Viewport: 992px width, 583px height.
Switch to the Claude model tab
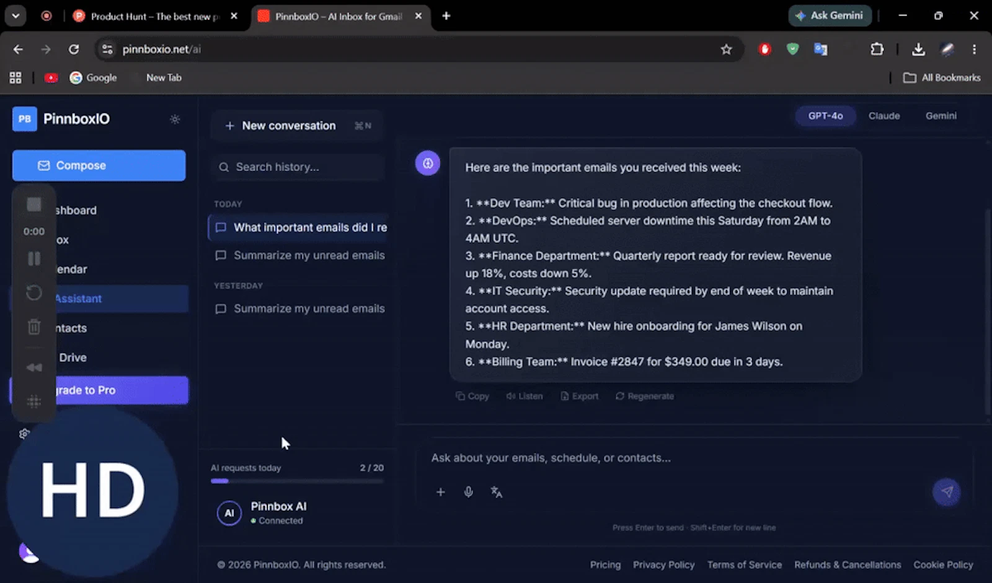tap(883, 116)
